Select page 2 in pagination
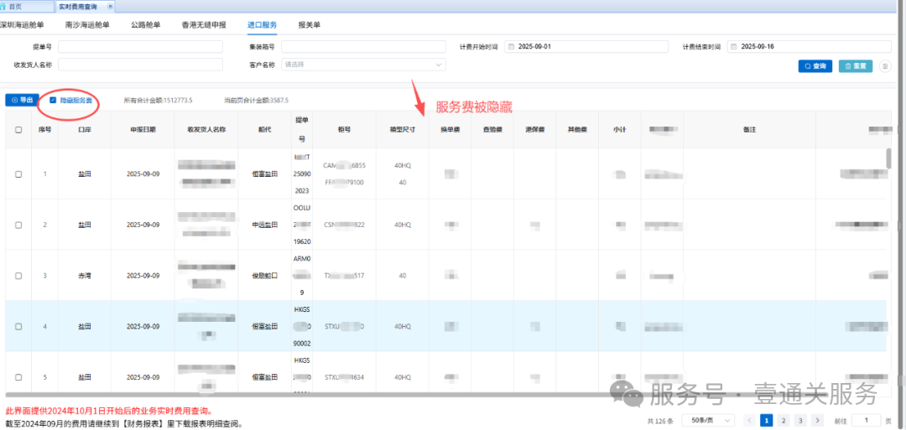Viewport: 906px width, 430px height. click(783, 420)
